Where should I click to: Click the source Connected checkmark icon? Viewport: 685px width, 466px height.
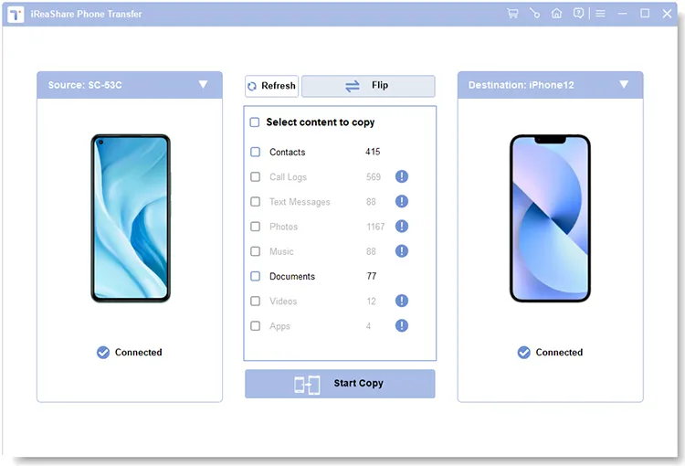pyautogui.click(x=103, y=353)
